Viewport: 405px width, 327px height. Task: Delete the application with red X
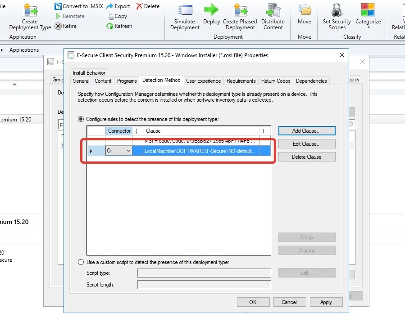[x=148, y=6]
